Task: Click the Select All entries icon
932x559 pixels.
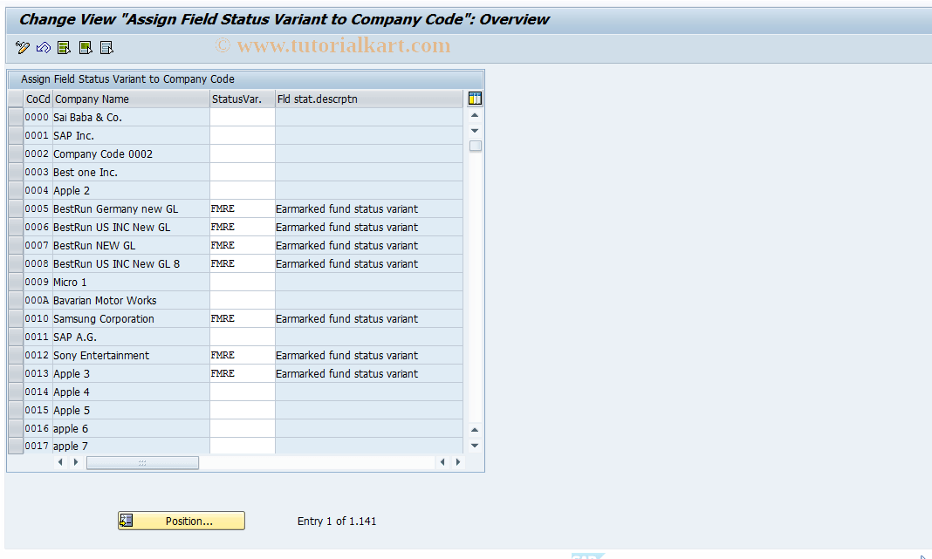Action: [x=64, y=47]
